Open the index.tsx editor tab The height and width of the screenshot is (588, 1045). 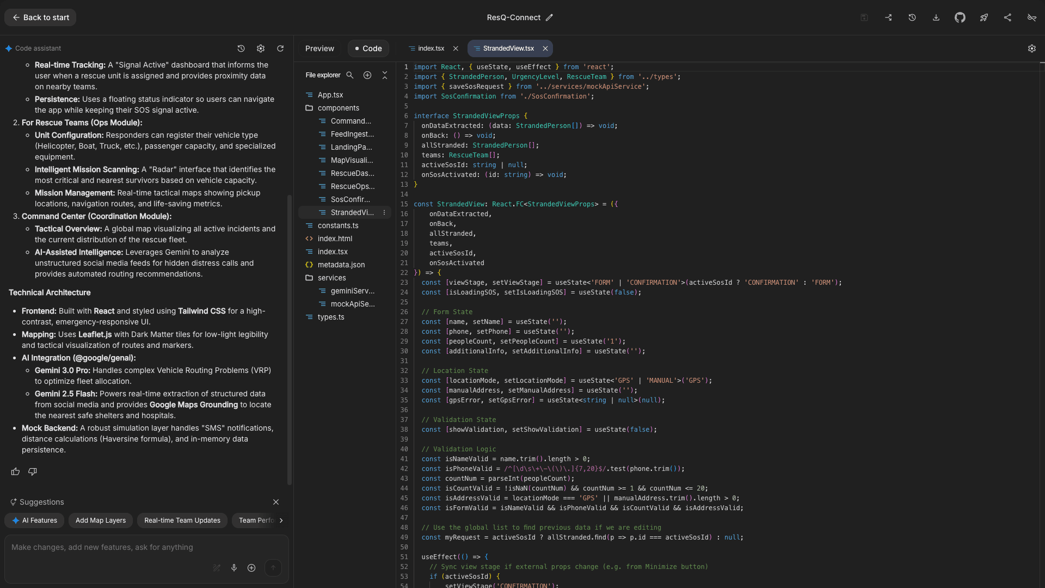pos(431,48)
